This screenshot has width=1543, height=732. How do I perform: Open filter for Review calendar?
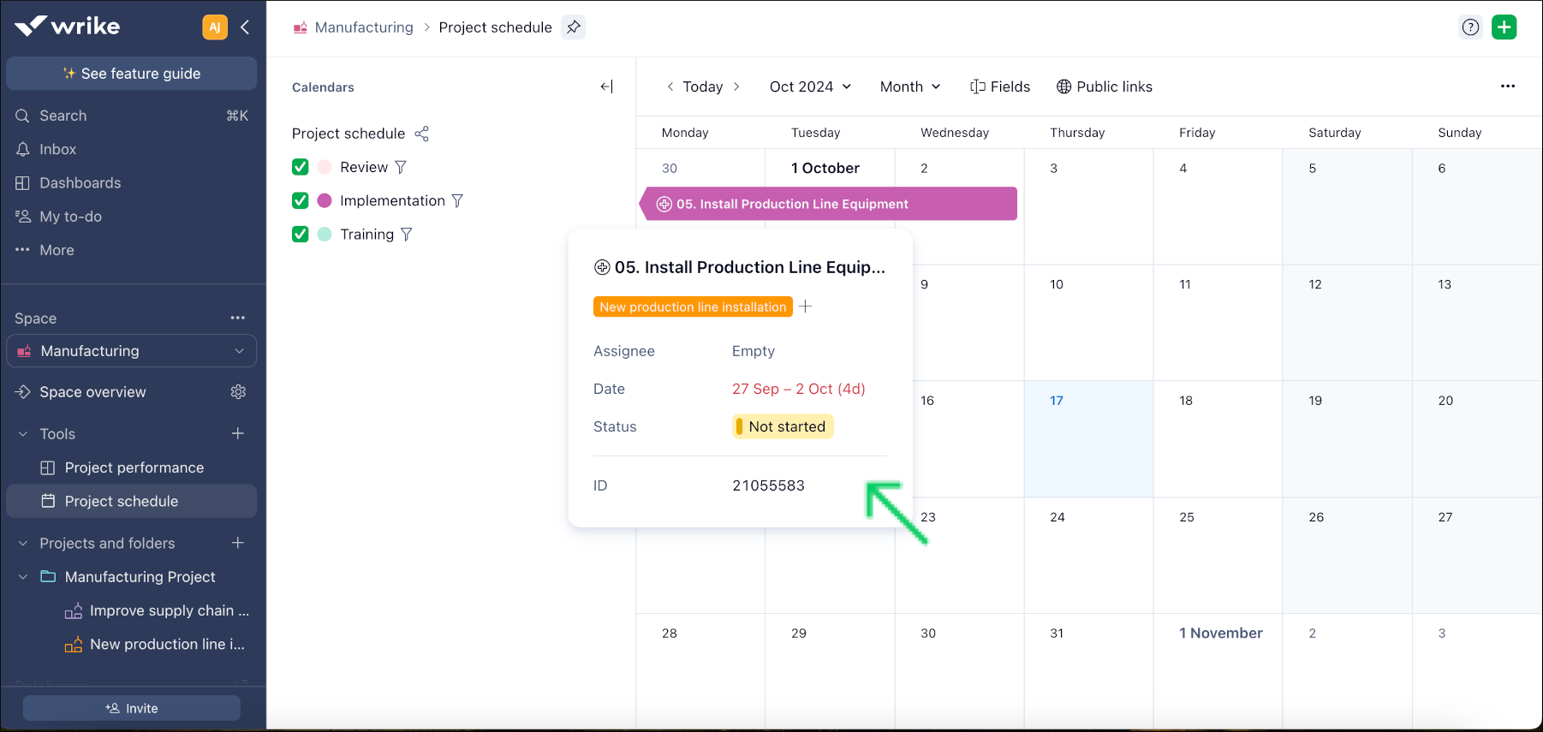(401, 167)
